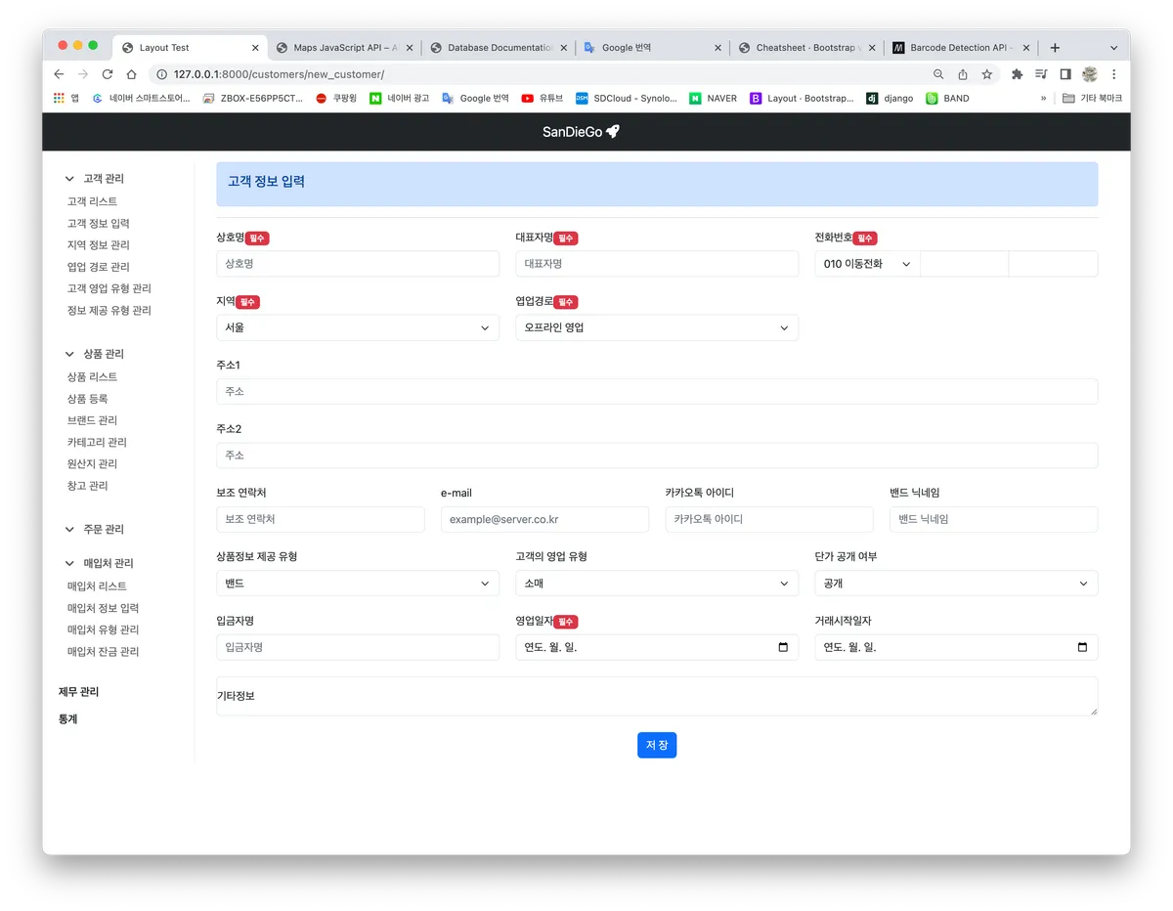Open the 상품 등록 sidebar link
The image size is (1173, 911).
(87, 399)
